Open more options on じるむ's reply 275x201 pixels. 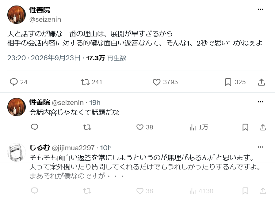point(261,147)
